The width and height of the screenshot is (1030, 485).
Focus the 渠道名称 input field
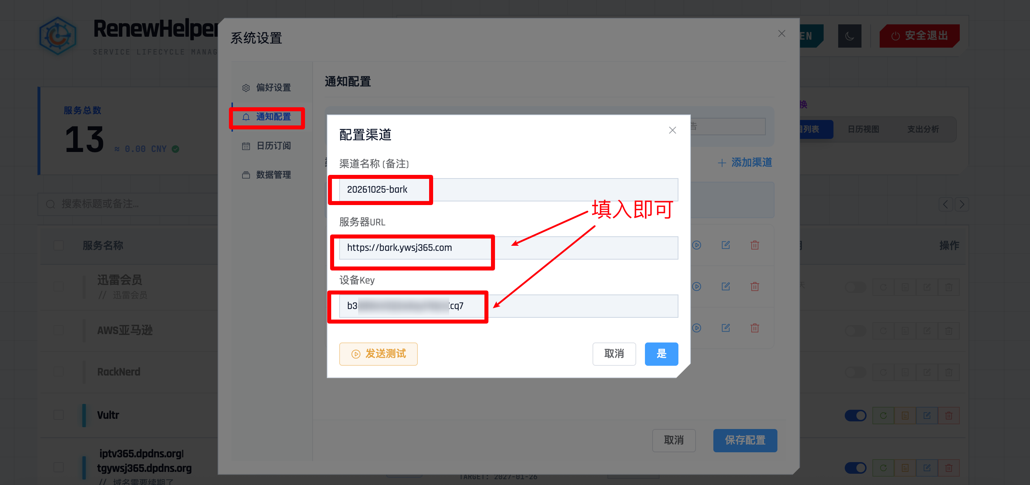(x=508, y=189)
